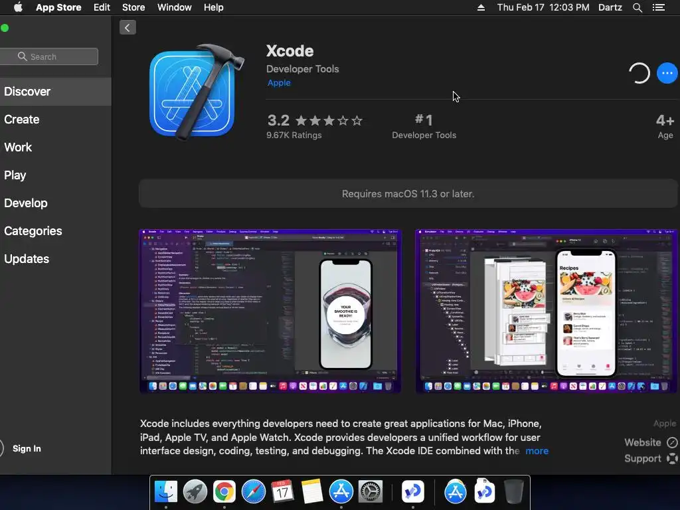680x510 pixels.
Task: Go back with the chevron button
Action: click(127, 28)
